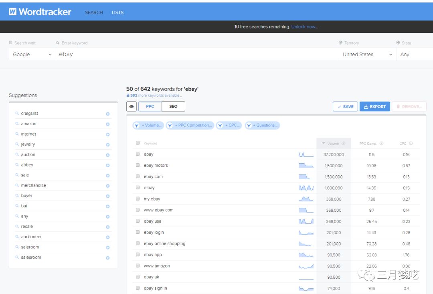Check the box for ebay com
This screenshot has width=433, height=294.
pos(138,176)
